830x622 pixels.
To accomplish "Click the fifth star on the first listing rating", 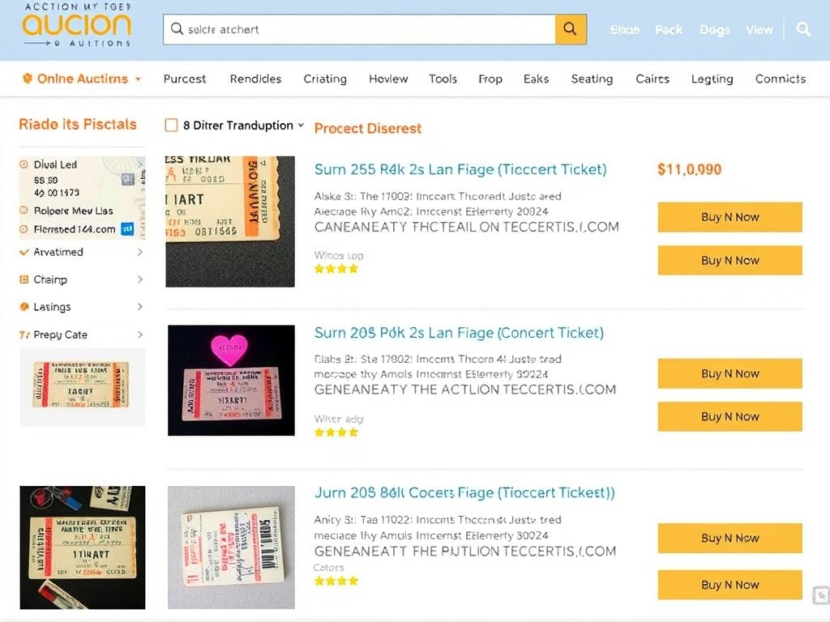I will (363, 268).
